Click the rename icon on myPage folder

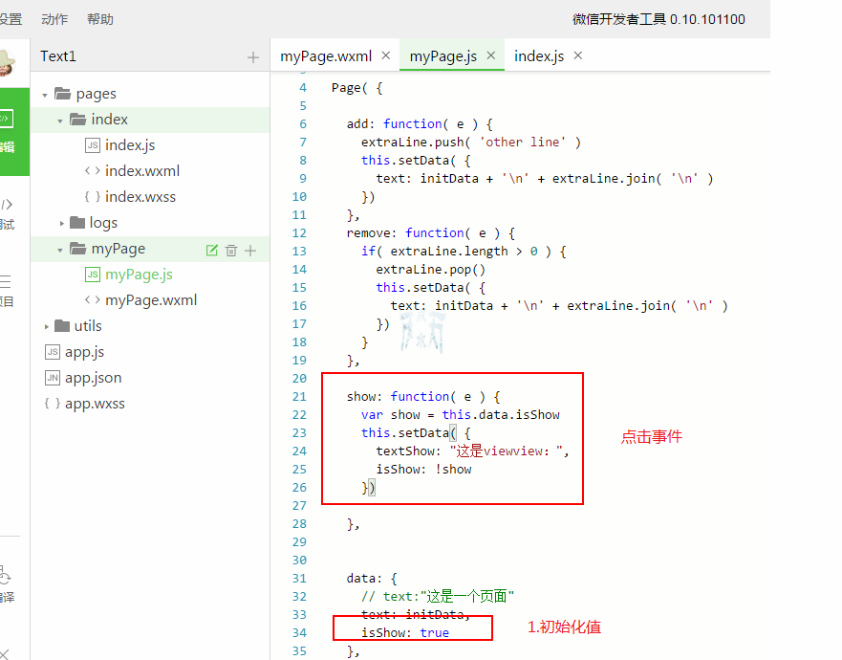(x=212, y=250)
